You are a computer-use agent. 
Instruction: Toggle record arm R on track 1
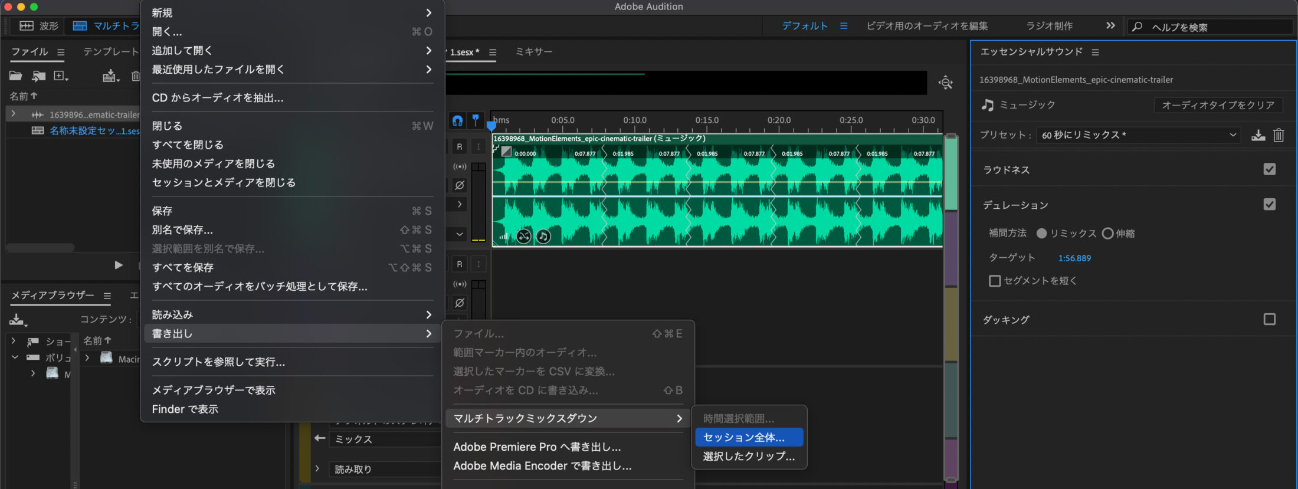click(x=460, y=147)
